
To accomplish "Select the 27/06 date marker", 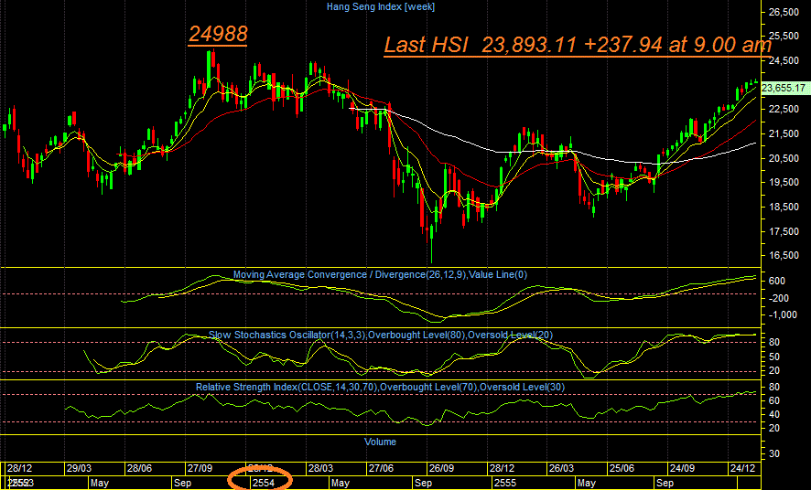I will pyautogui.click(x=381, y=468).
